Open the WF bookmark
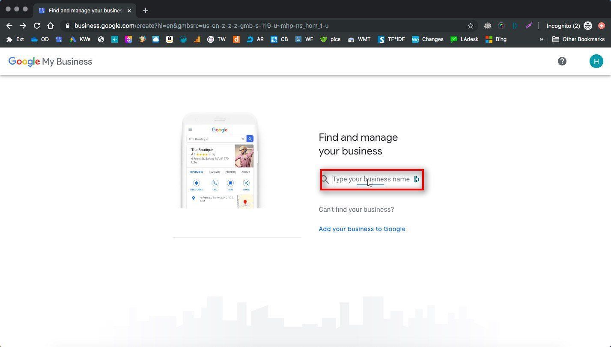 (x=304, y=39)
